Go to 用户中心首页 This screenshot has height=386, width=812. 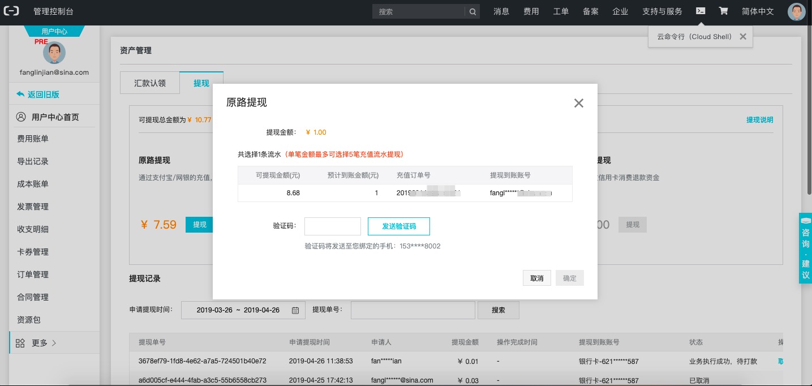click(x=55, y=117)
